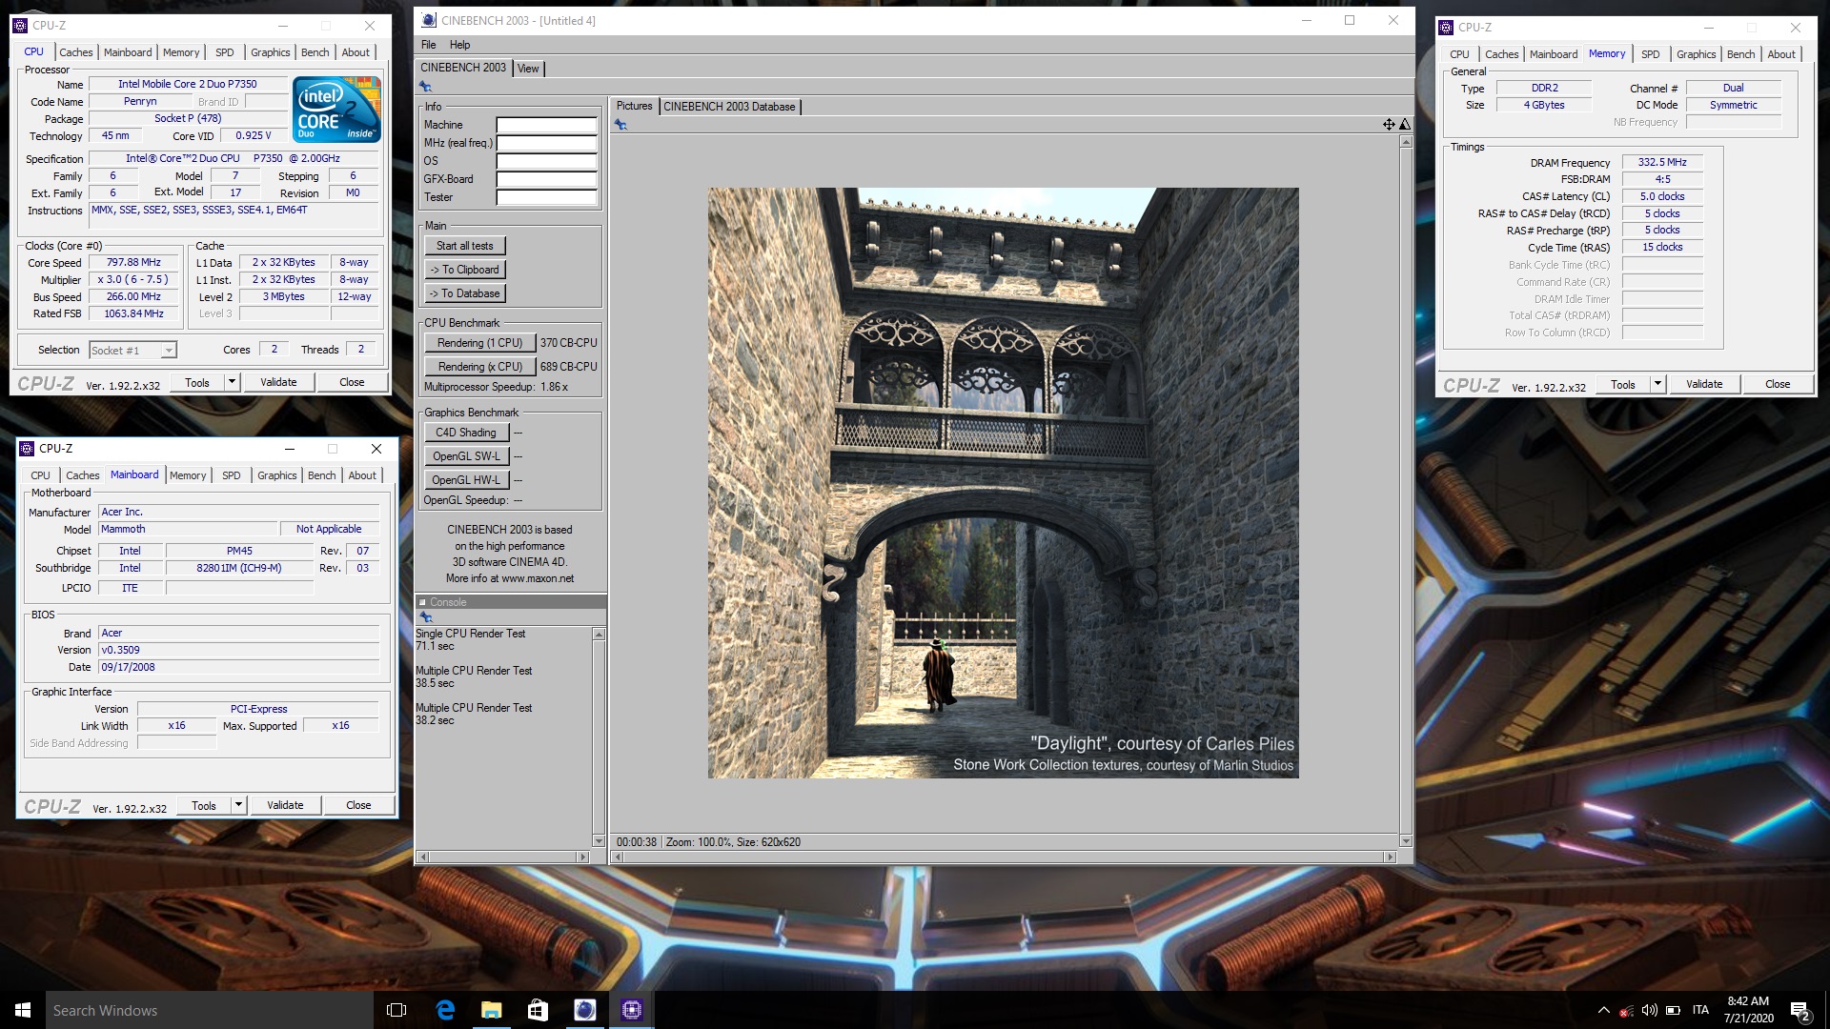The image size is (1830, 1029).
Task: Run OpenGL HW-L benchmark
Action: [466, 480]
